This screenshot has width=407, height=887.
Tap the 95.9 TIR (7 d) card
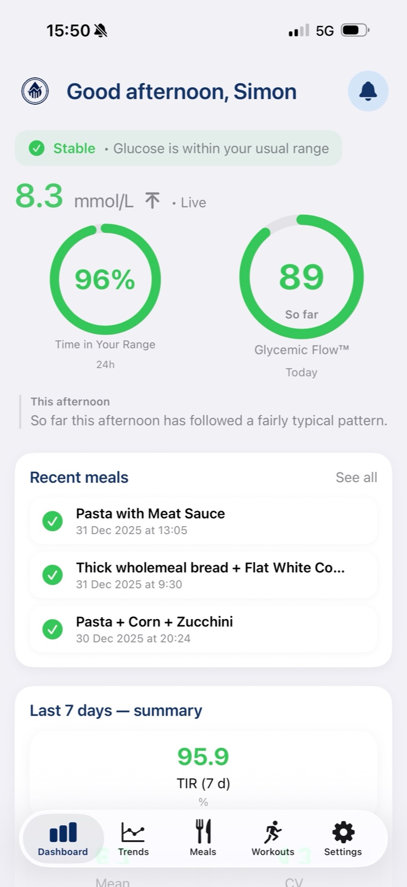(203, 768)
